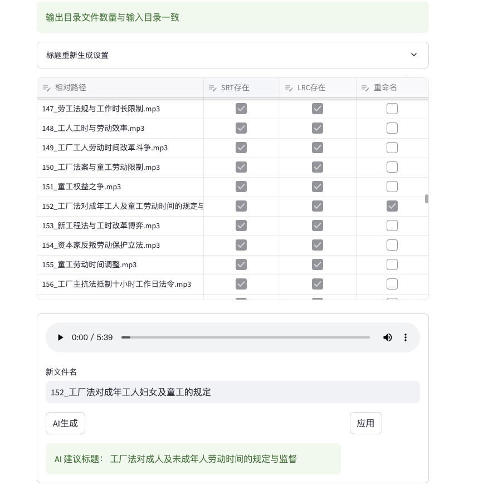Enable 重命名 checkbox for file 147
Screen dimensions: 493x500
pyautogui.click(x=392, y=109)
